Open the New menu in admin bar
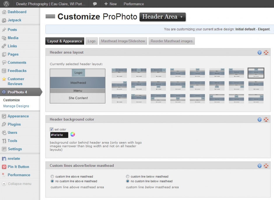Image resolution: width=274 pixels, height=200 pixels. (110, 4)
